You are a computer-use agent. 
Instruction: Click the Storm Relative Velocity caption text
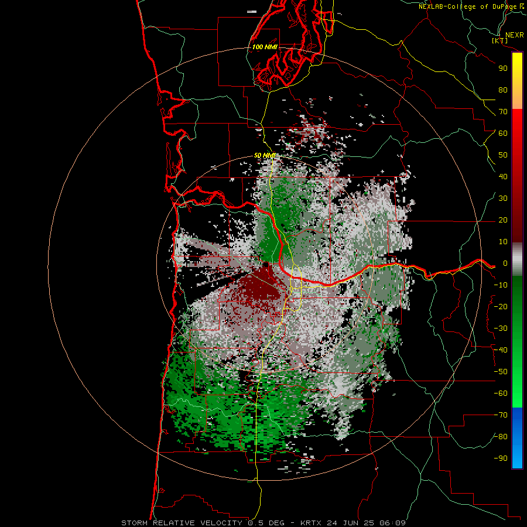click(x=263, y=523)
